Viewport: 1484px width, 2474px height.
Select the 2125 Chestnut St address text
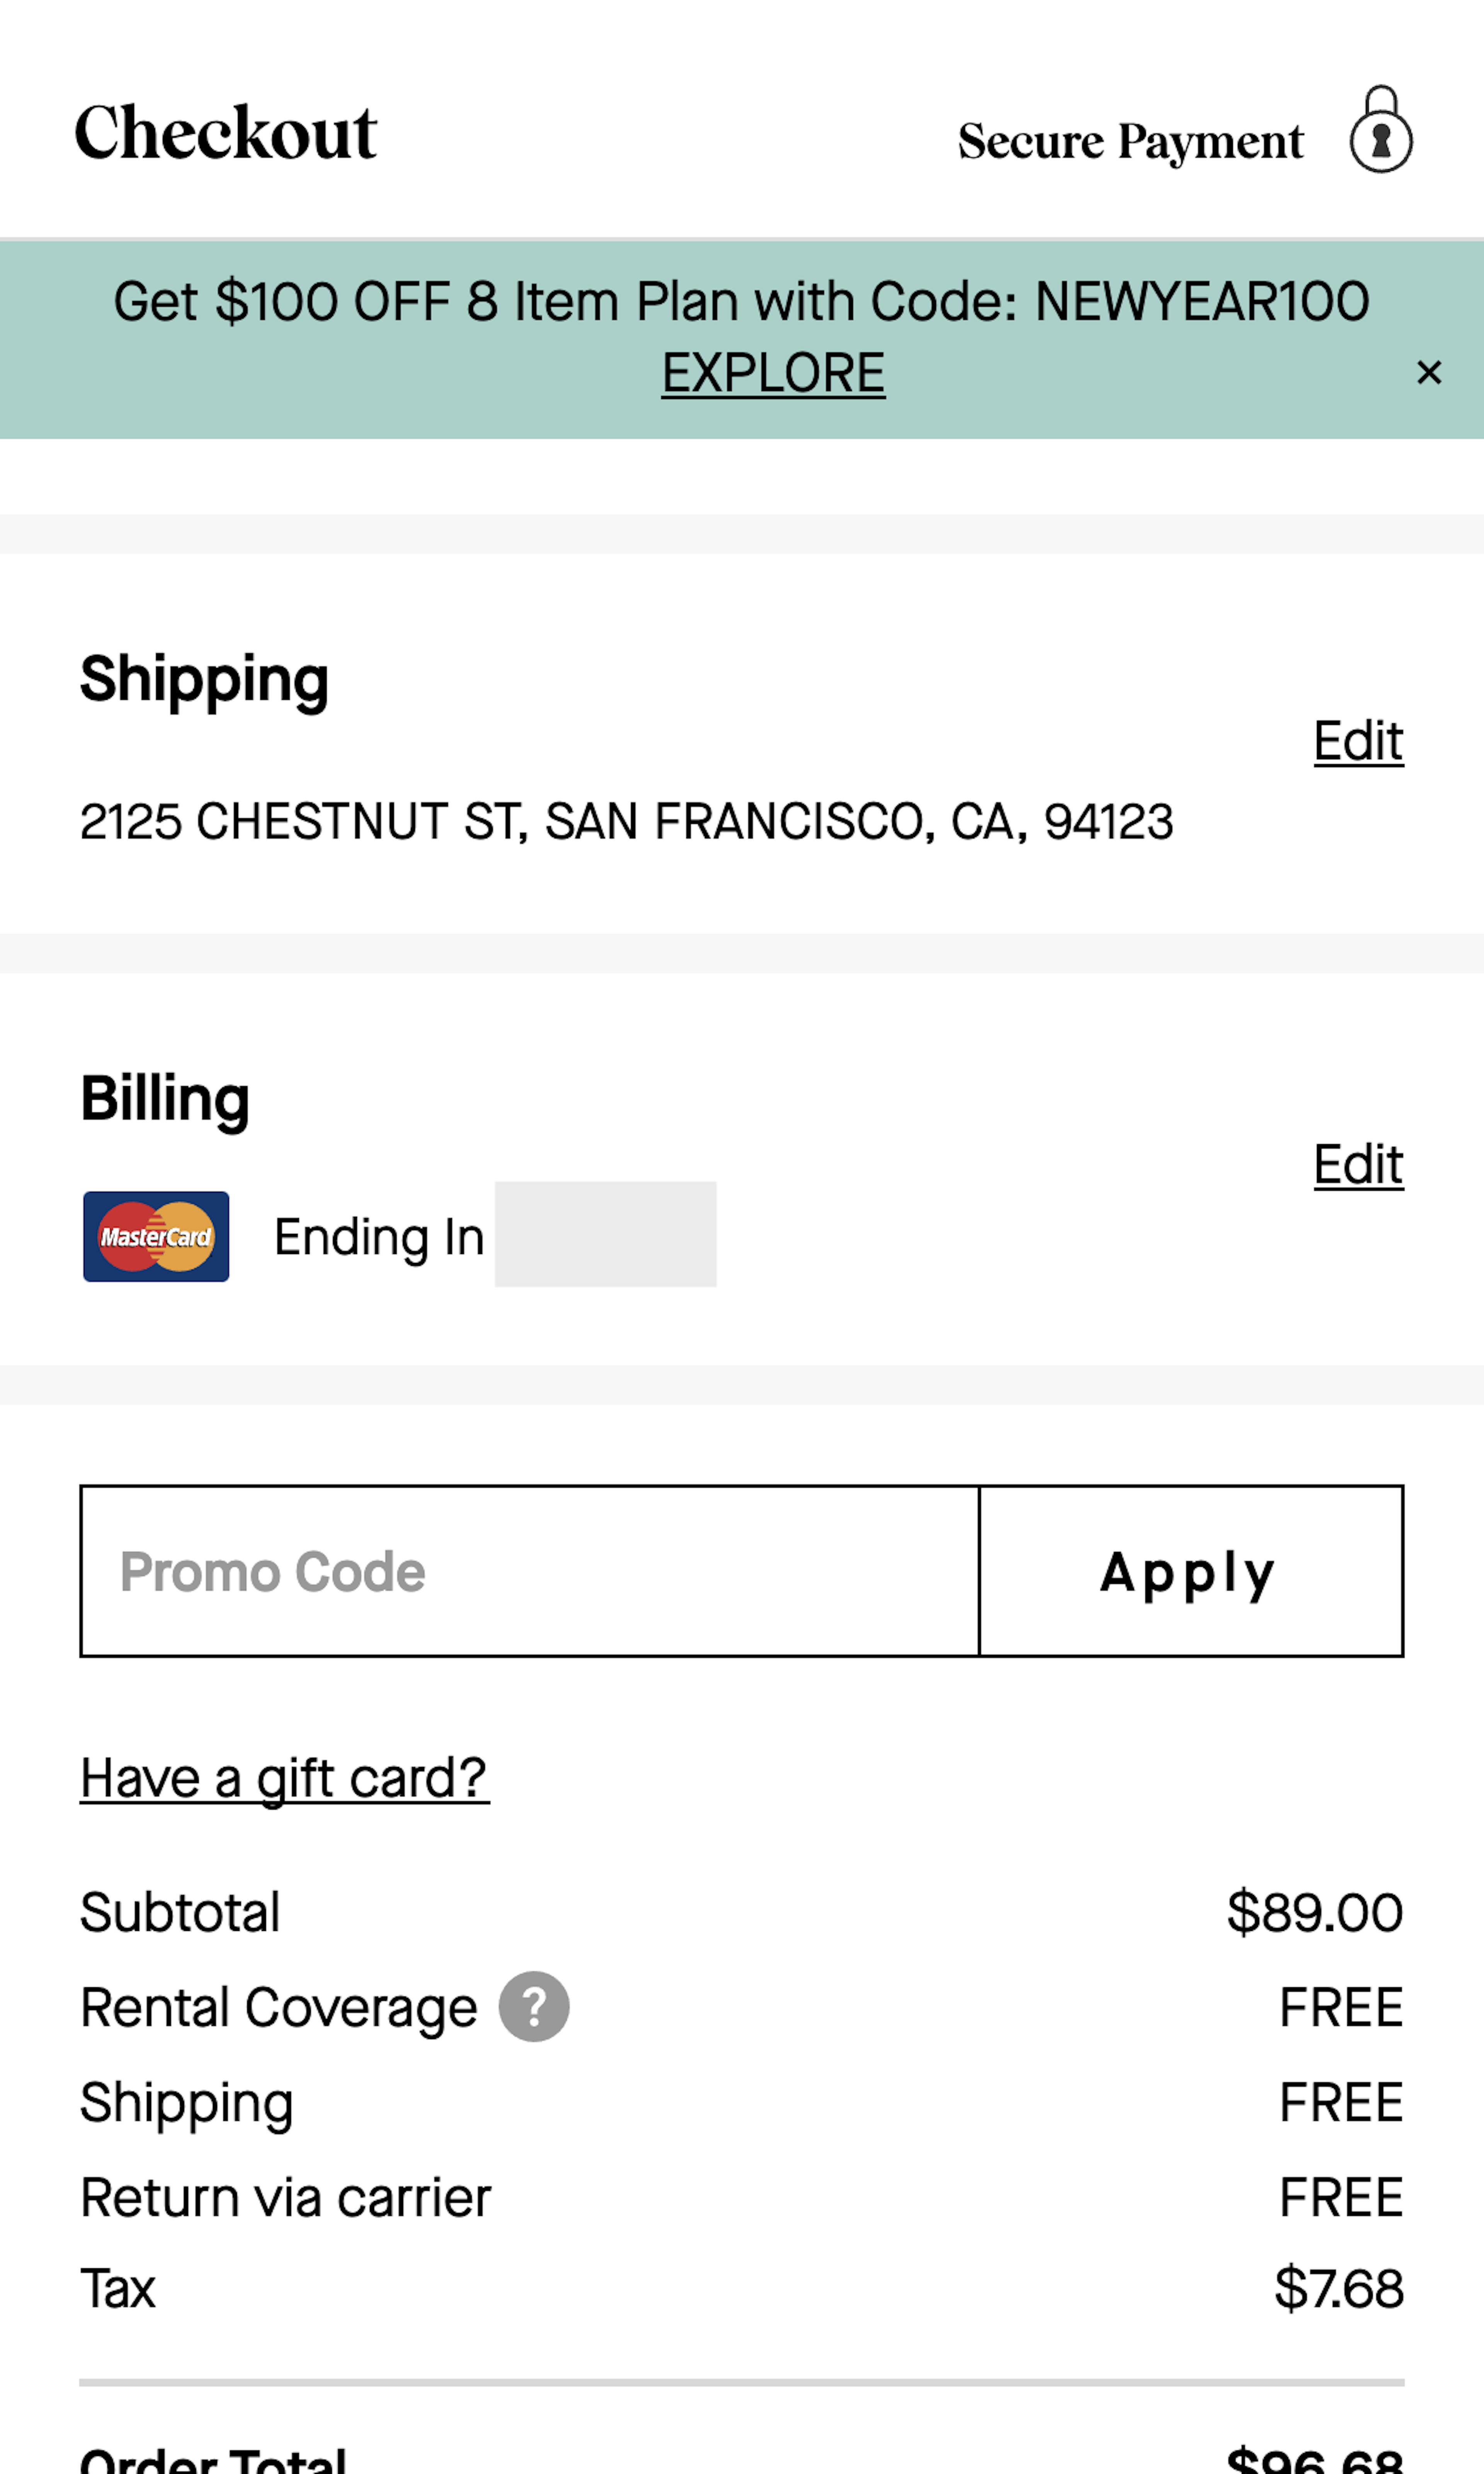coord(626,822)
